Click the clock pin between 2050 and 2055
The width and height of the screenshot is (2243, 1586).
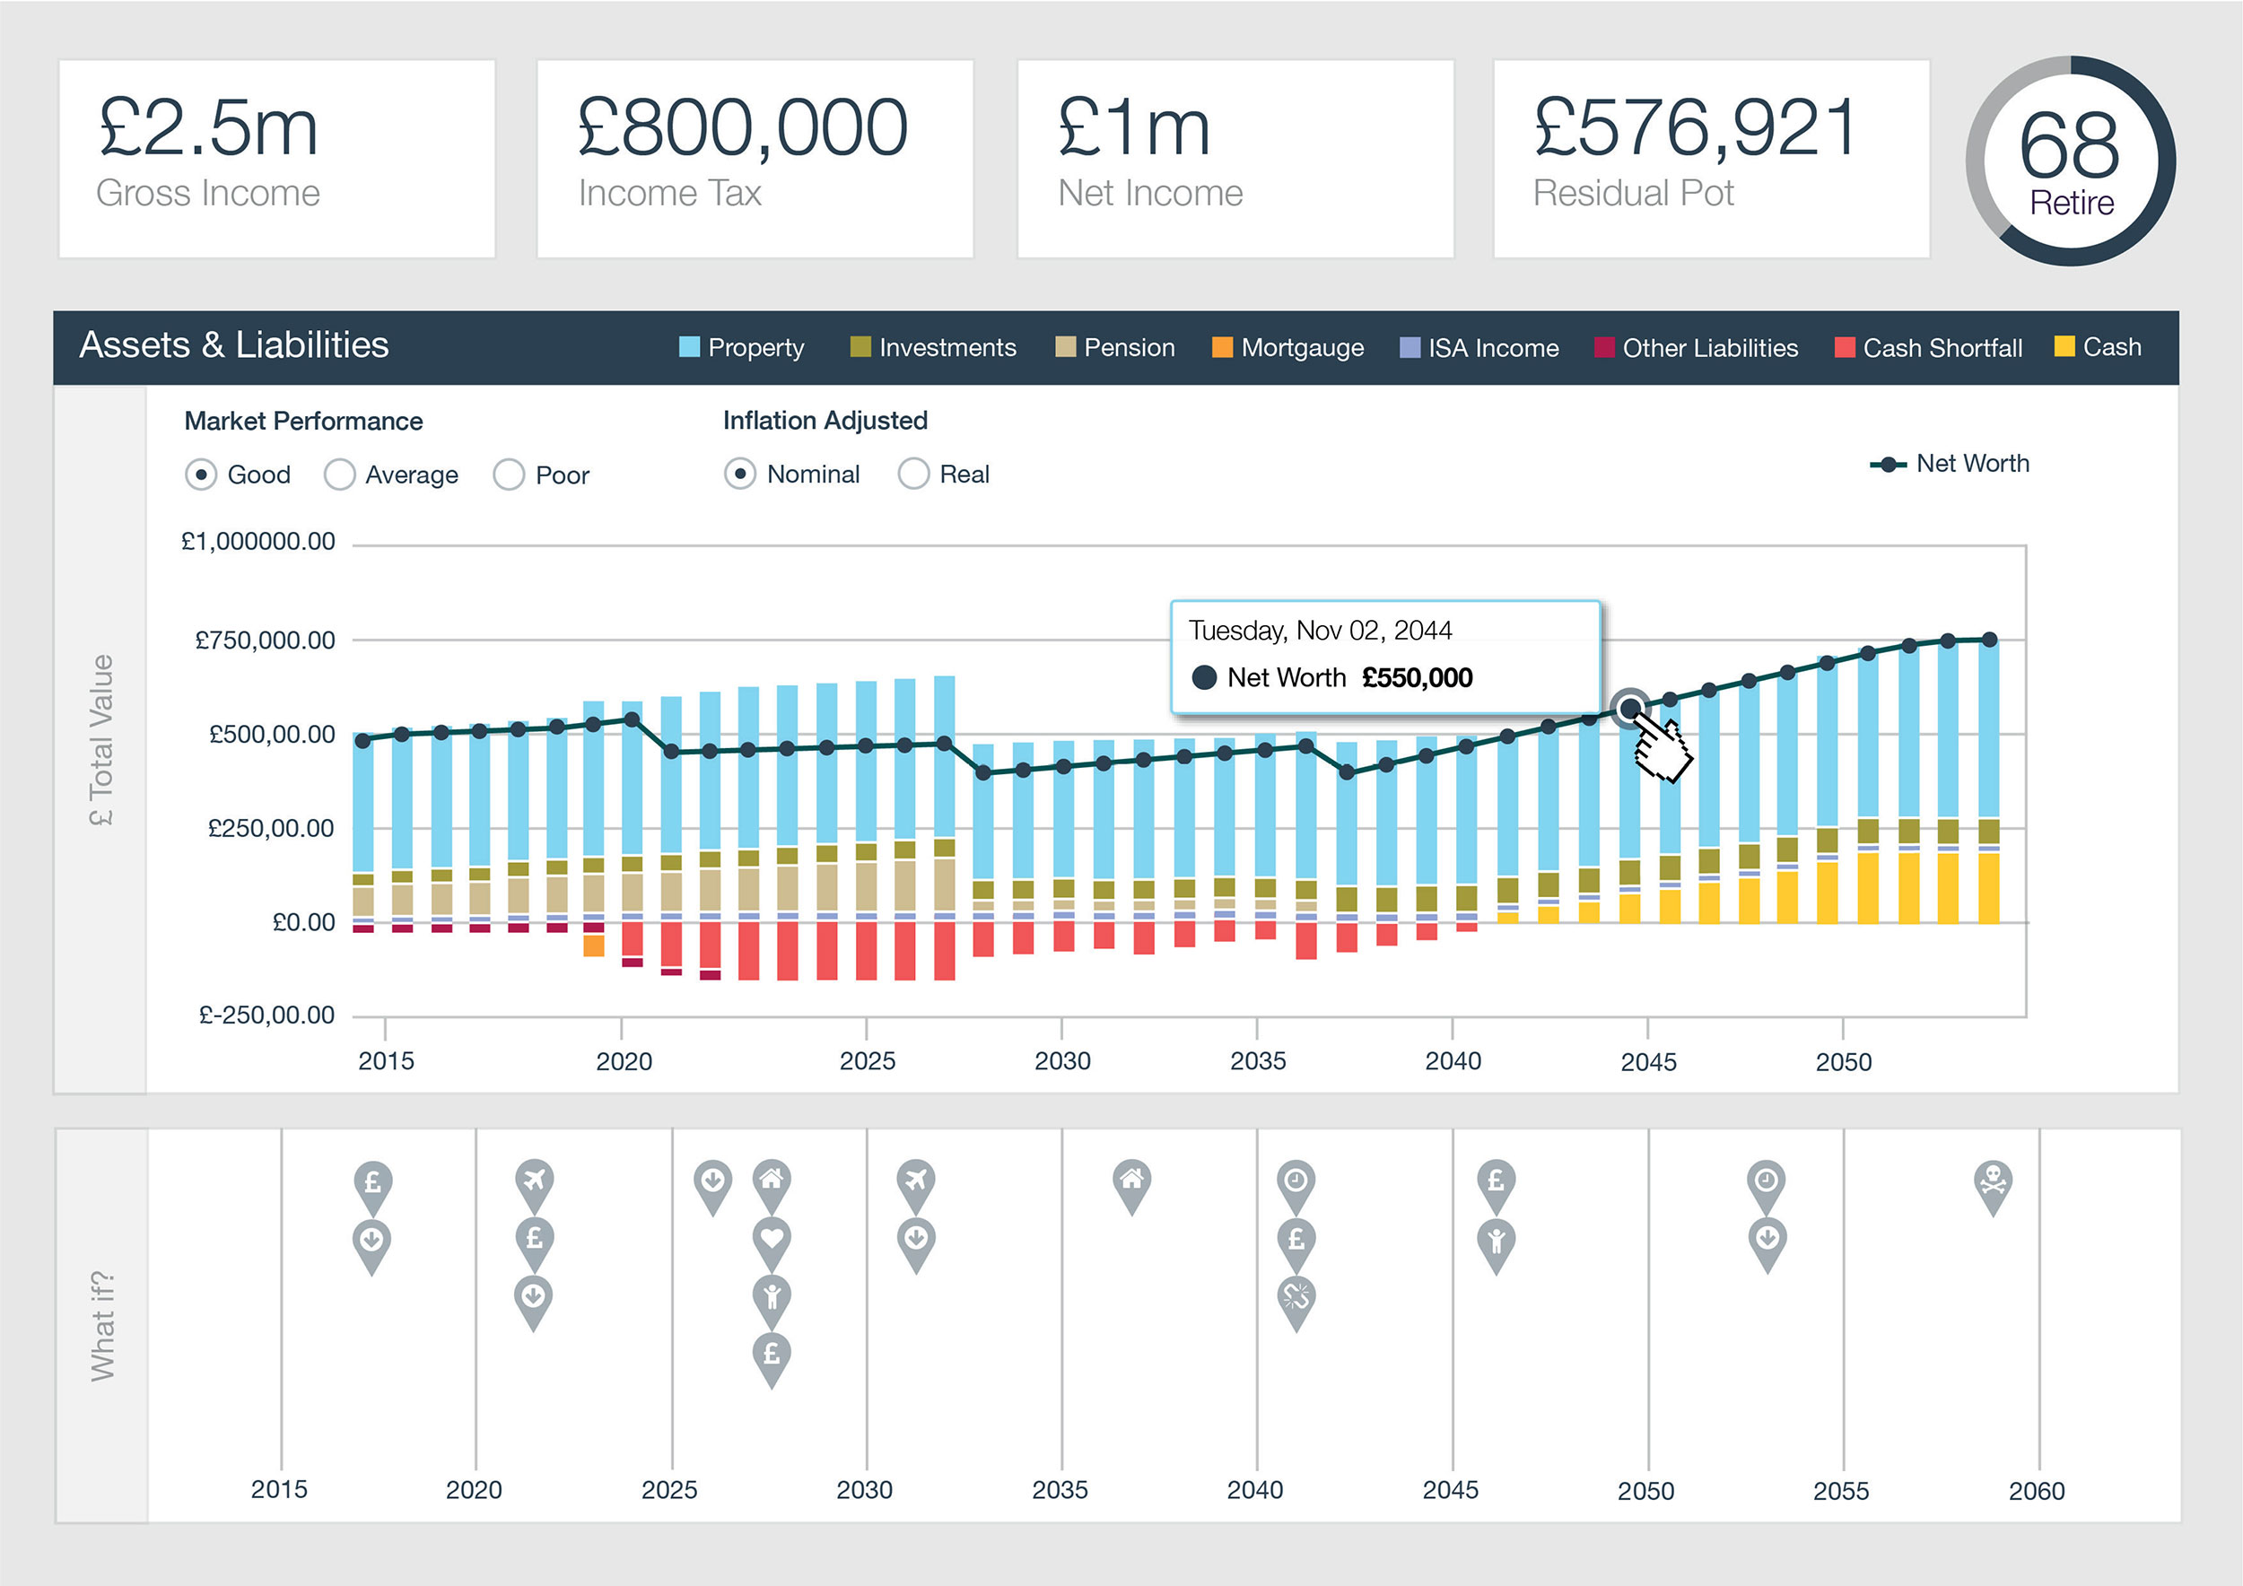[x=1767, y=1181]
